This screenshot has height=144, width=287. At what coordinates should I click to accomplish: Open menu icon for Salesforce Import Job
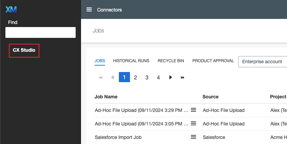[193, 137]
